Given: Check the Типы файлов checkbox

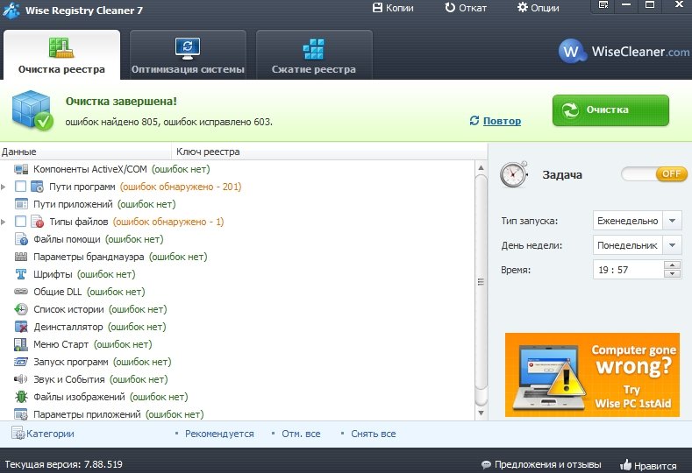Looking at the screenshot, I should click(x=20, y=222).
